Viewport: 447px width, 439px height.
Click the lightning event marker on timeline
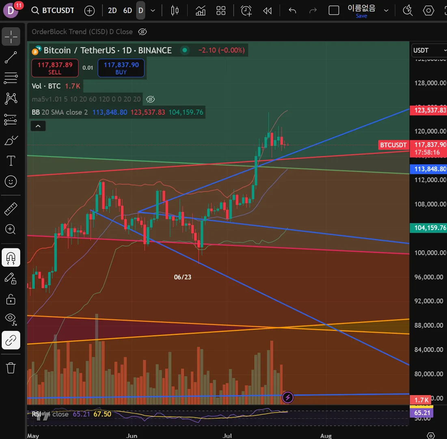coord(287,397)
